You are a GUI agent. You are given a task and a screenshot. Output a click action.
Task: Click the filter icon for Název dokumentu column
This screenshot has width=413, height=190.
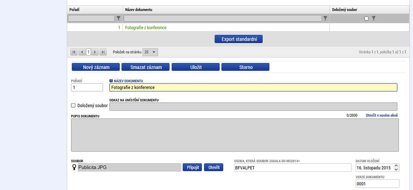325,19
